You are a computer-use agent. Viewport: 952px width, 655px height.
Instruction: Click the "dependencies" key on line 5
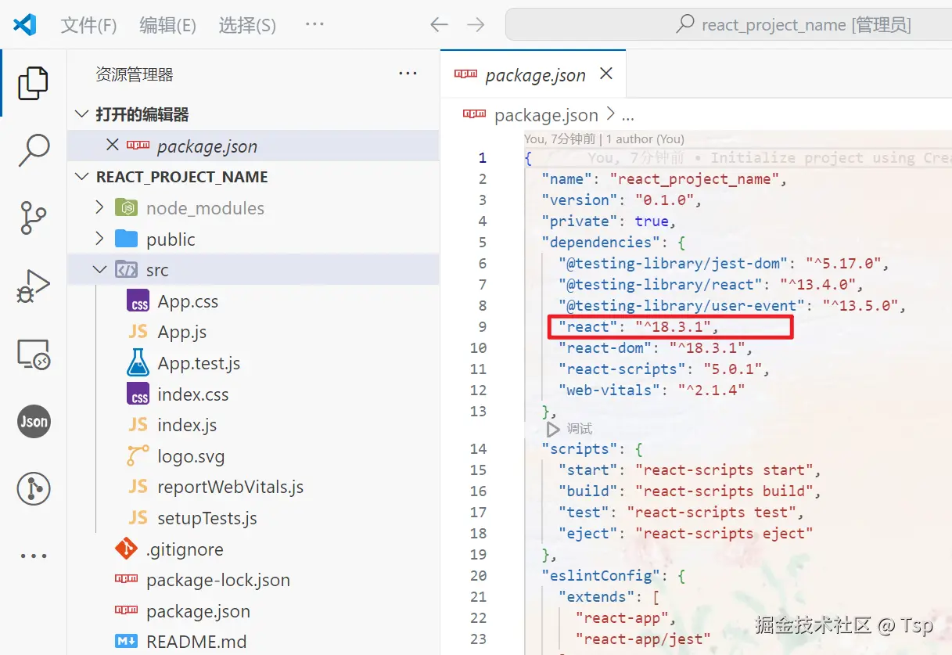pyautogui.click(x=601, y=242)
